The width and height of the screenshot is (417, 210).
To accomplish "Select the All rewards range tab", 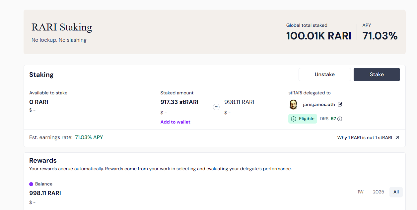I will 396,192.
